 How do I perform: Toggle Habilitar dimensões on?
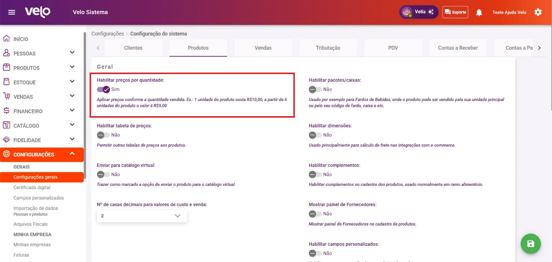point(315,135)
